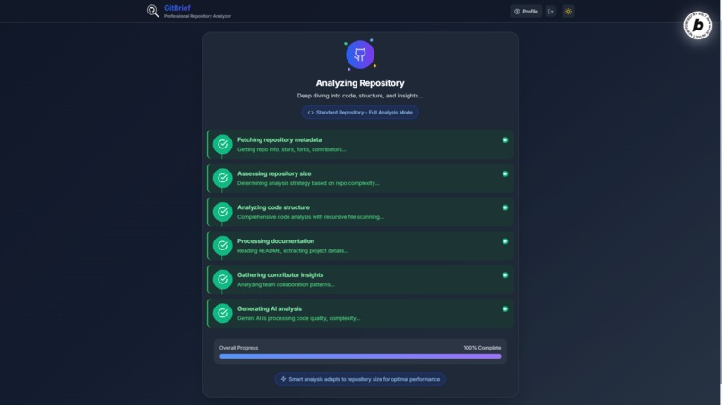Click the 'Generating AI analysis' step title

pos(270,309)
